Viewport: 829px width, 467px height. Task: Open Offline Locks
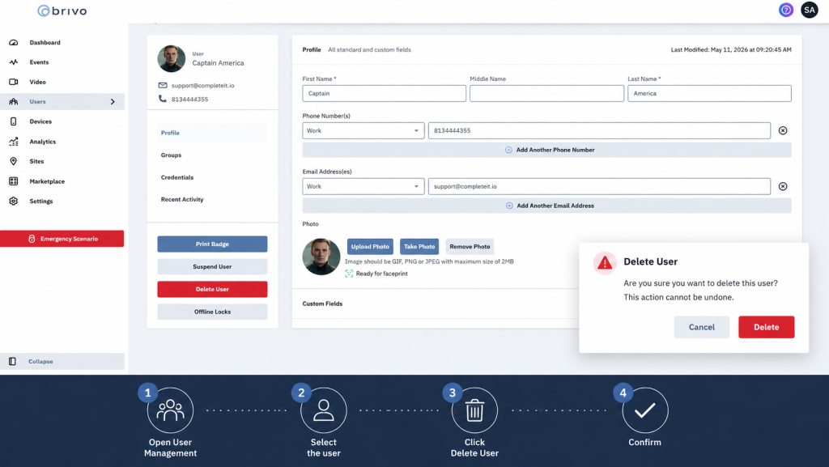(212, 312)
